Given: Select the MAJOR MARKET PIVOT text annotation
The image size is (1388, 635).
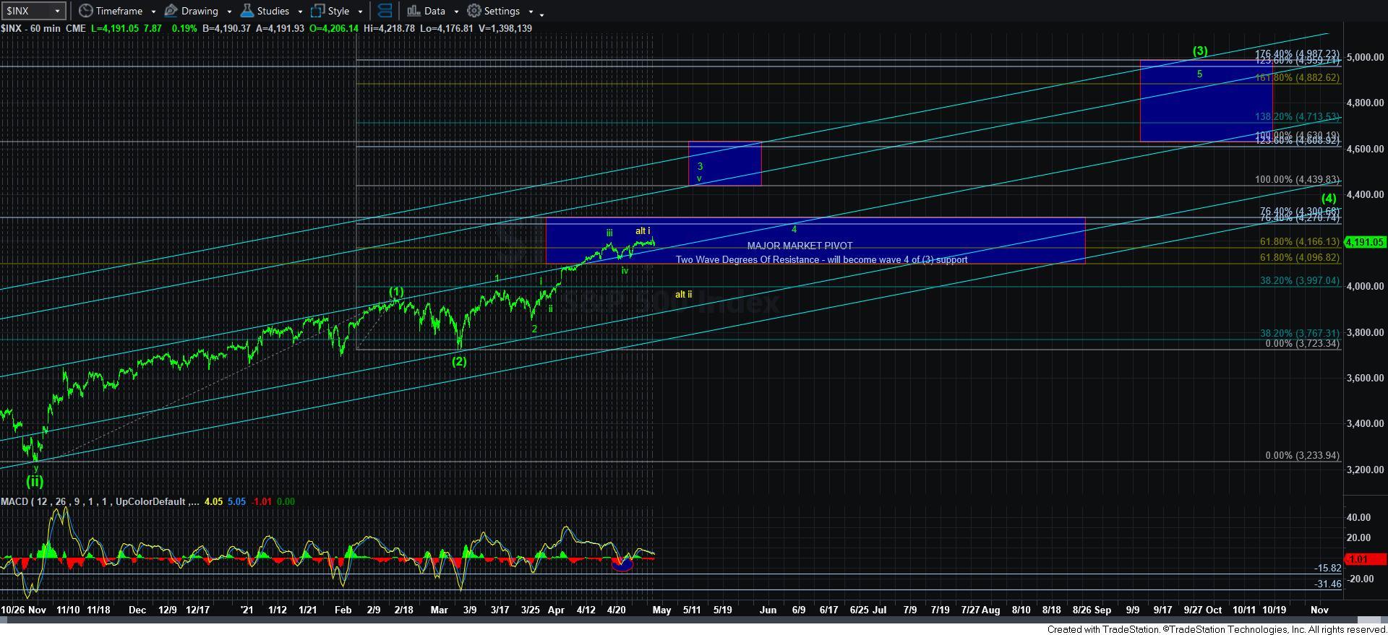Looking at the screenshot, I should tap(800, 246).
